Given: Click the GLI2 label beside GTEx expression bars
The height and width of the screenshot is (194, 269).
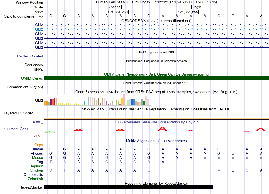Looking at the screenshot, I should (39, 100).
